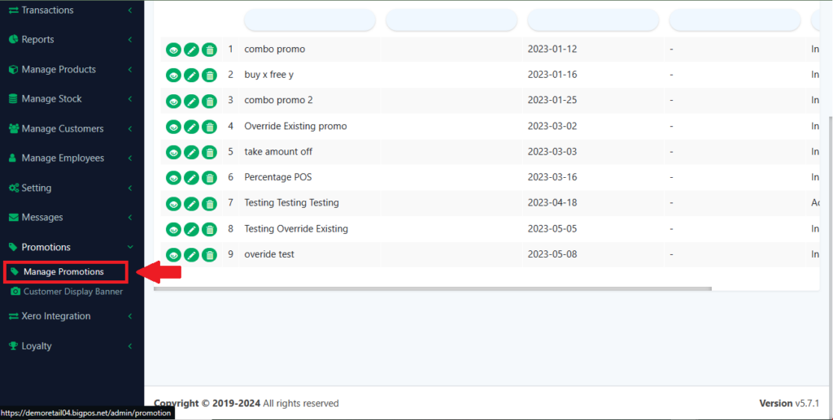Open the Xero Integration menu
Viewport: 833px width, 420px height.
pos(56,316)
